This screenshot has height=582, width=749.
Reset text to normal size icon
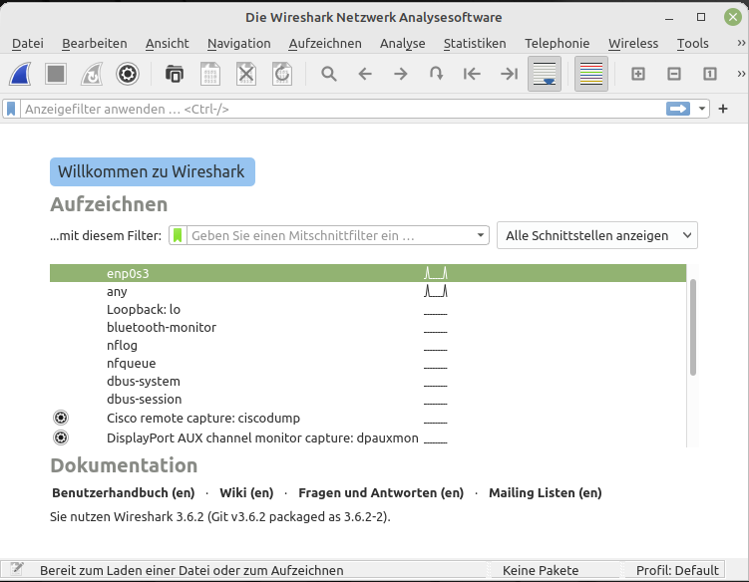pos(710,74)
